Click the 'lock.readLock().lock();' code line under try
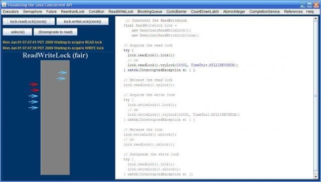The width and height of the screenshot is (321, 182). (x=151, y=55)
